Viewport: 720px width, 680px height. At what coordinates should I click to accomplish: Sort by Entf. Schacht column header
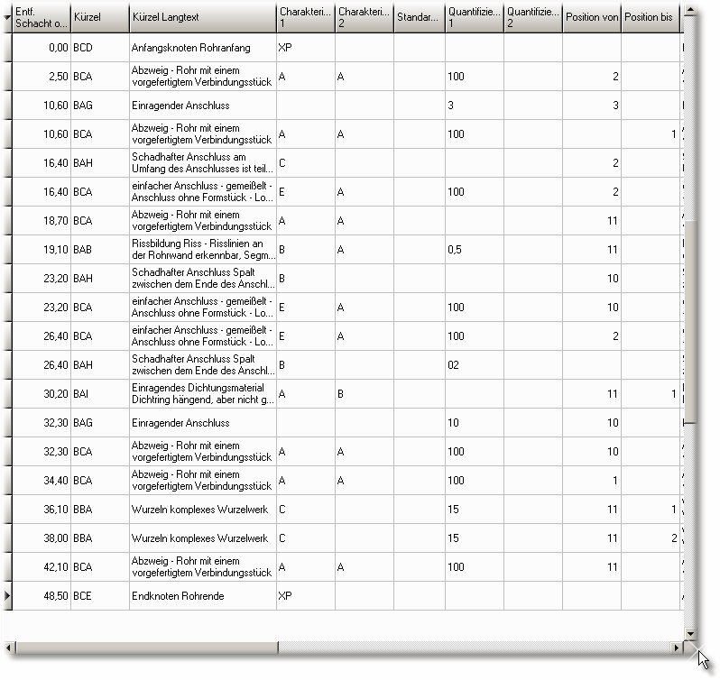click(x=42, y=17)
